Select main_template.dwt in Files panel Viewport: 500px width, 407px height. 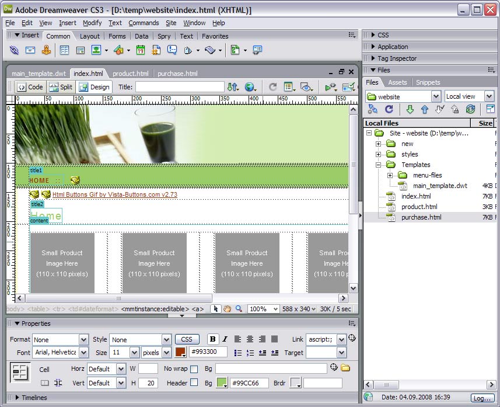(x=440, y=186)
